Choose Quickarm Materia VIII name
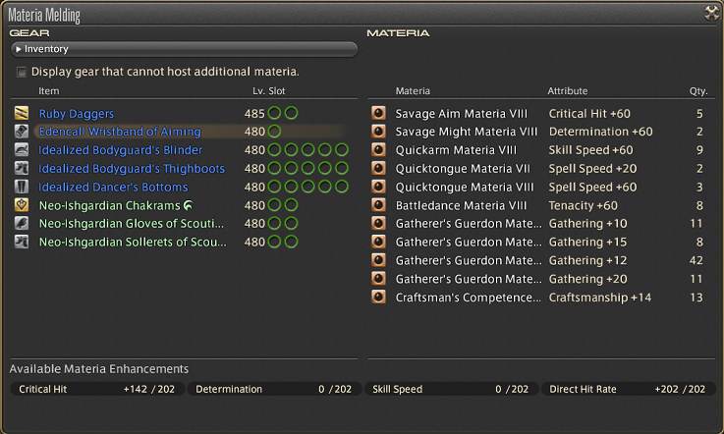This screenshot has width=724, height=434. pyautogui.click(x=456, y=150)
